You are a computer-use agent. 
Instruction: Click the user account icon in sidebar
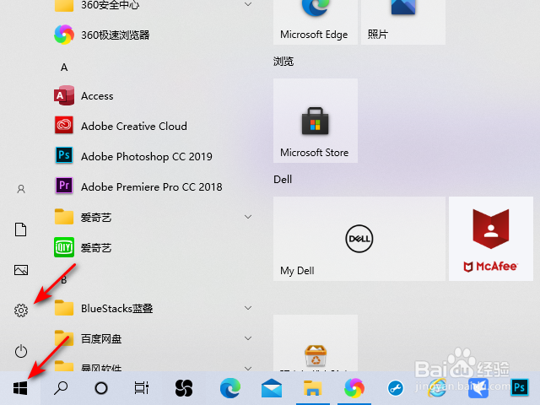coord(21,189)
